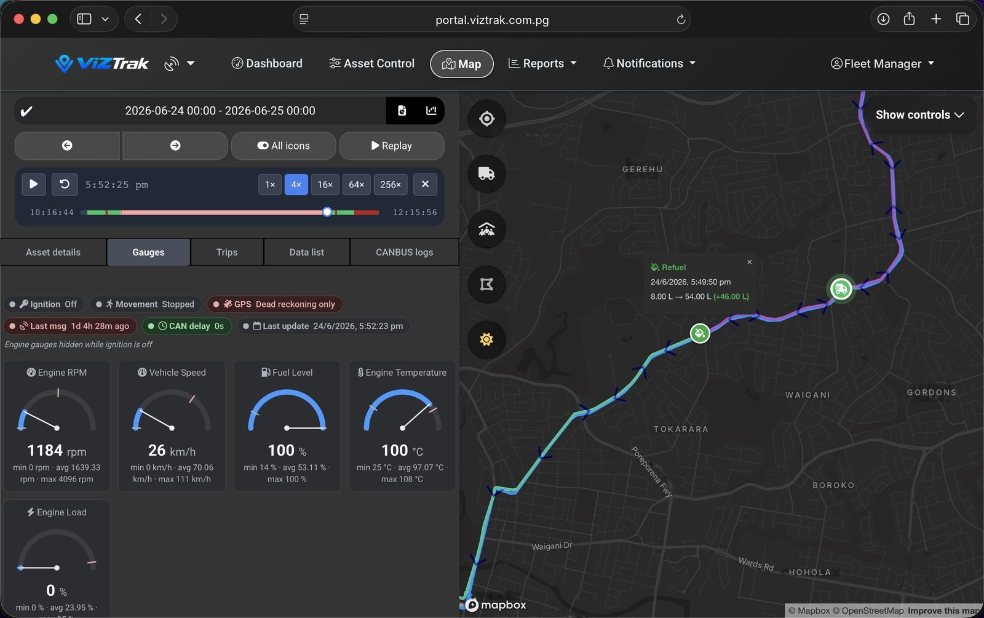Click the export document icon beside date range
Screen dimensions: 984x618
point(402,111)
